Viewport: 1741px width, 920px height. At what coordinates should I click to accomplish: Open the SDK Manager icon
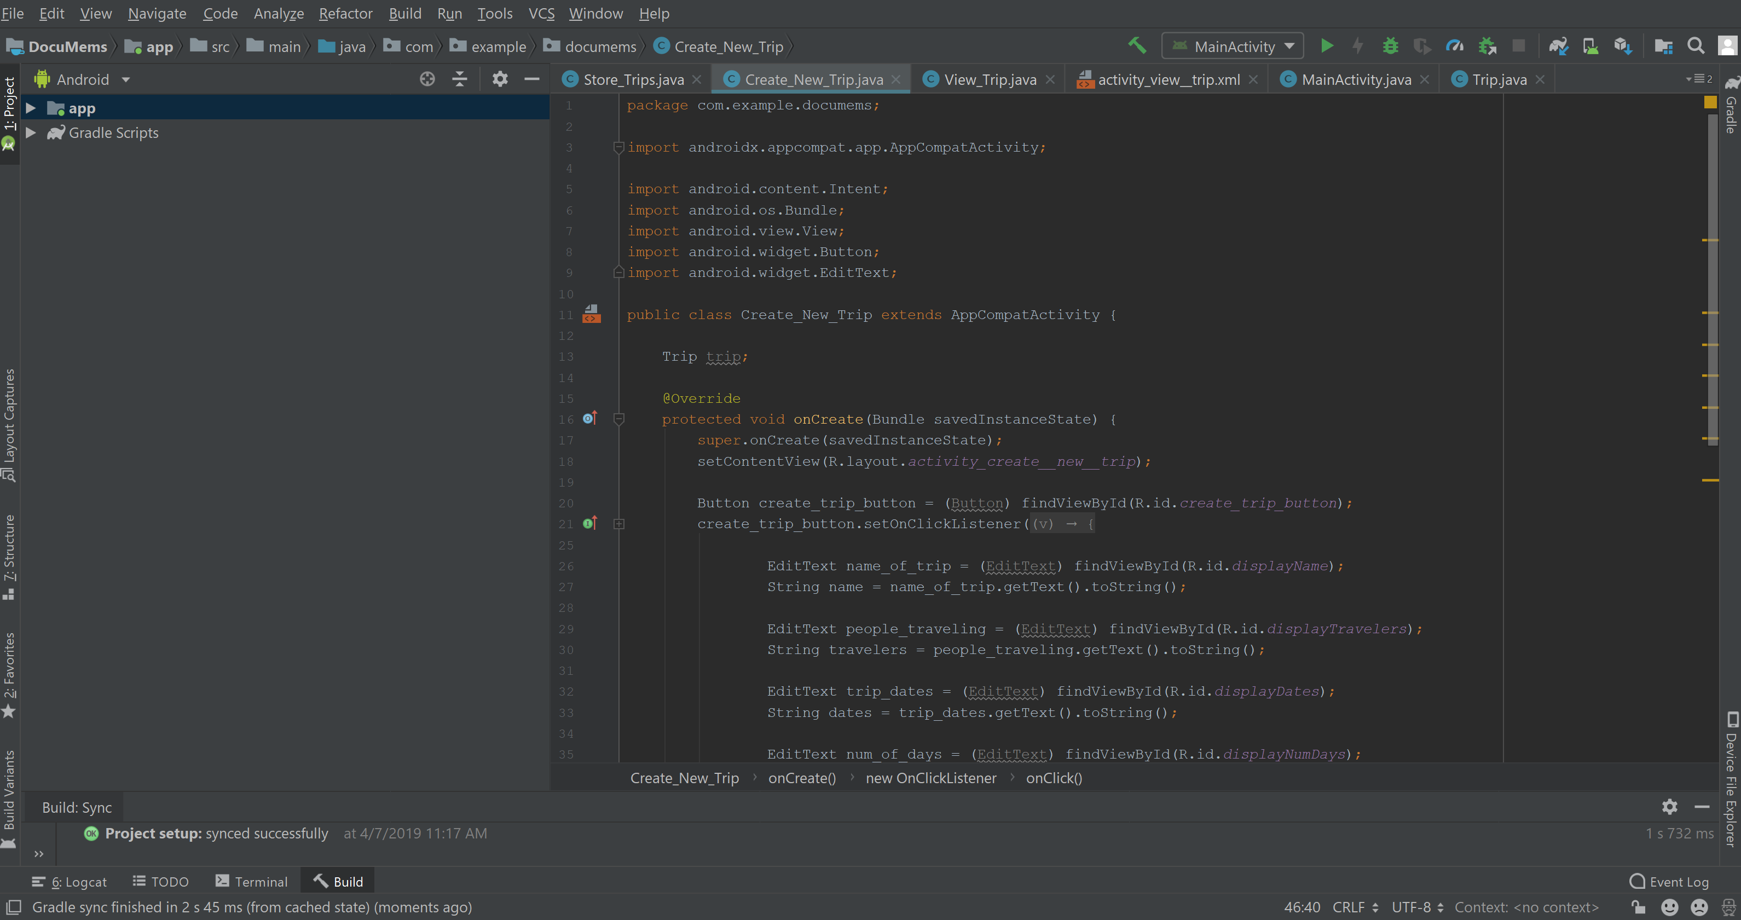pyautogui.click(x=1622, y=46)
